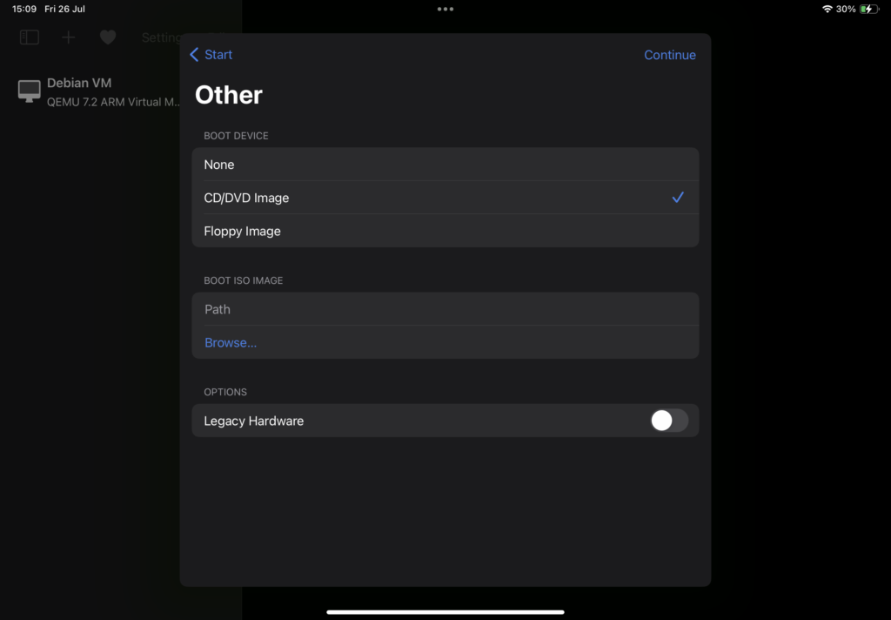Choose None as boot device
Viewport: 891px width, 620px height.
tap(445, 165)
